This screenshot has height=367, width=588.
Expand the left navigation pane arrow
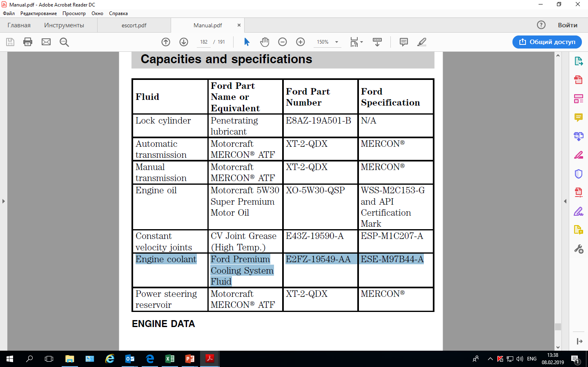[4, 201]
